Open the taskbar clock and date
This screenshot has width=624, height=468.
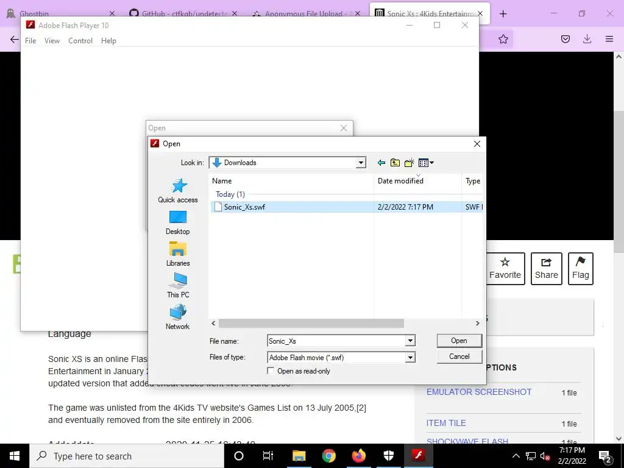[572, 456]
